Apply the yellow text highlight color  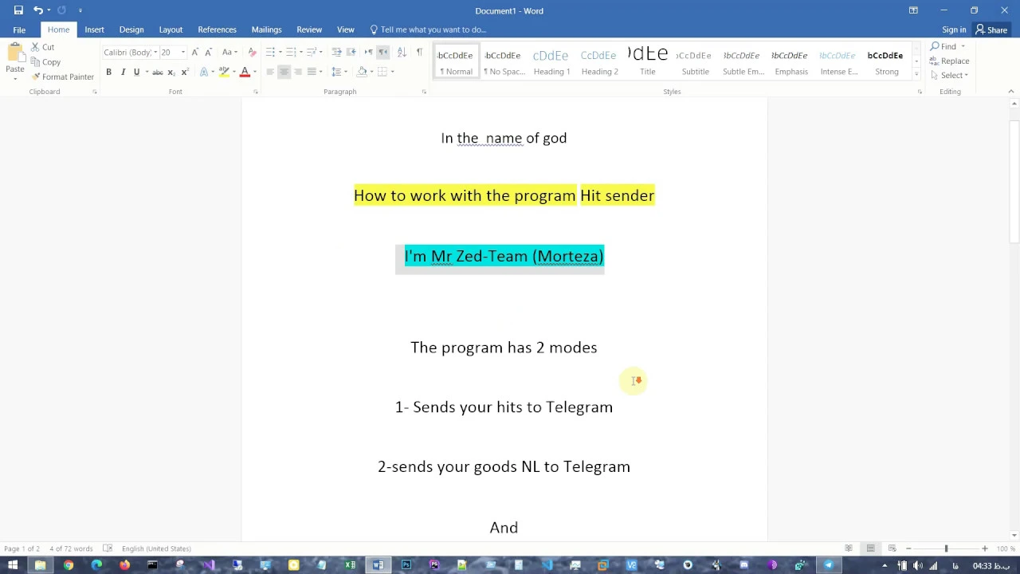(x=224, y=72)
